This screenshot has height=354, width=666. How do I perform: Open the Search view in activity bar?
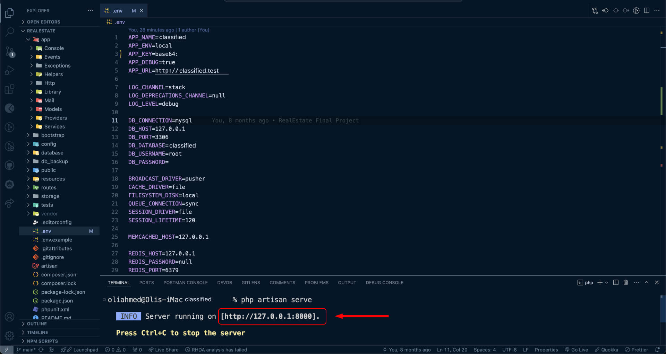[10, 32]
